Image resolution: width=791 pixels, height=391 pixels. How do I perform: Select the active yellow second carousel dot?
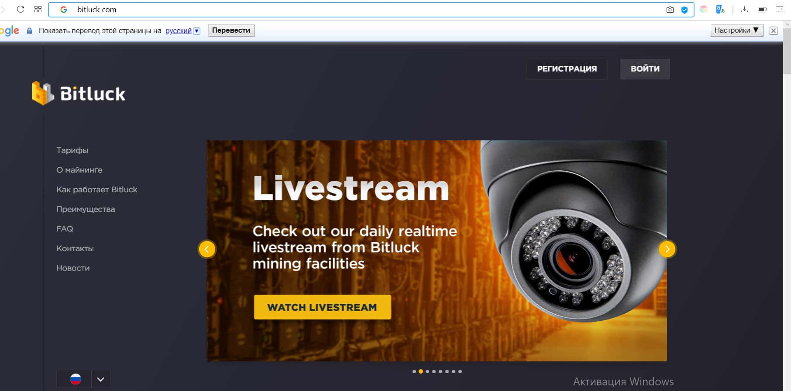pos(421,372)
